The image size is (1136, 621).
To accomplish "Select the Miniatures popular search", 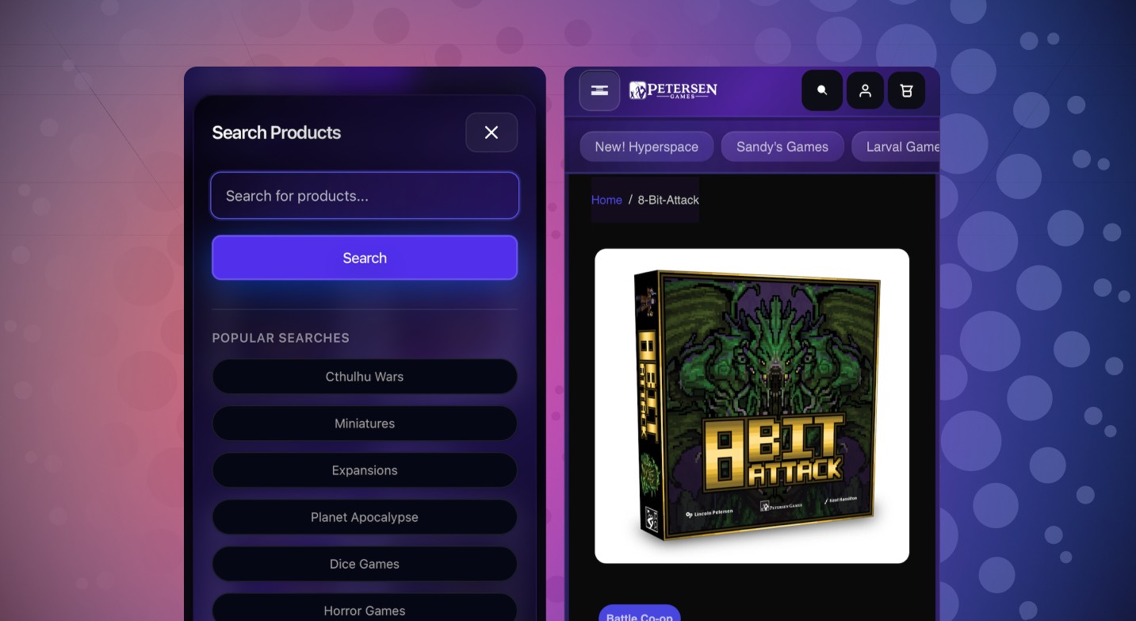I will point(365,424).
